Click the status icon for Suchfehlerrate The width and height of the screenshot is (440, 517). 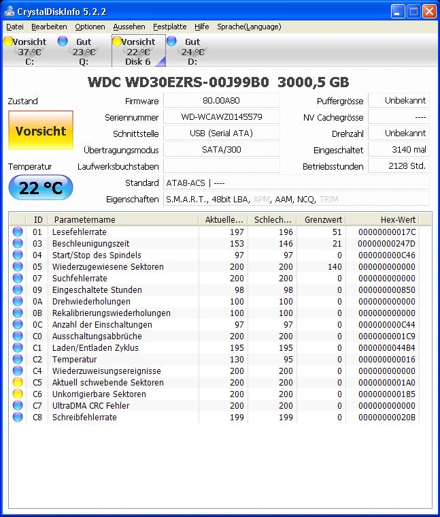pyautogui.click(x=18, y=278)
